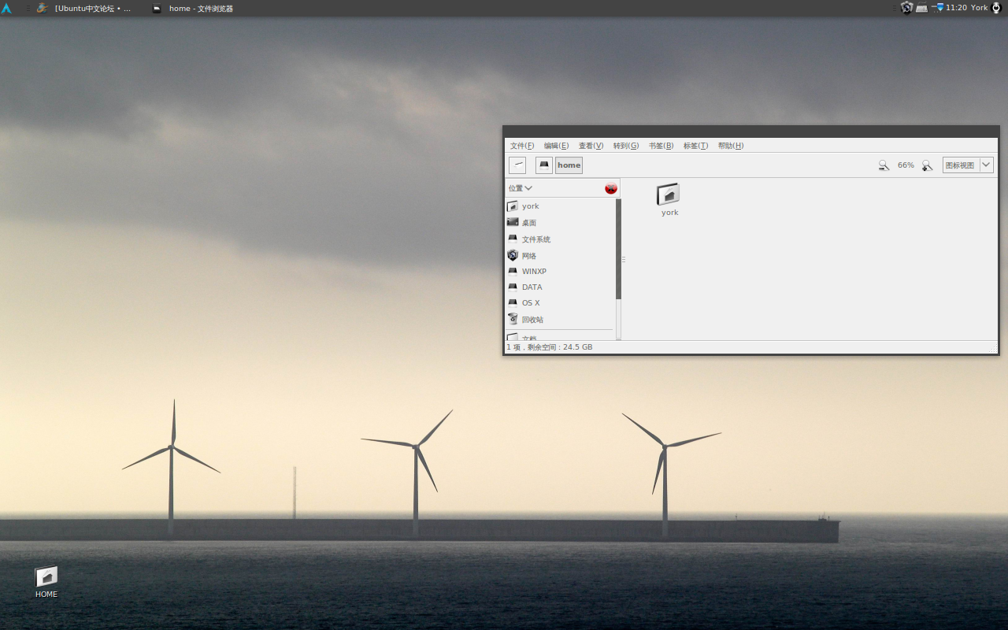The height and width of the screenshot is (630, 1008).
Task: Switch to the Ubuntu中文论坛 browser taskbar entry
Action: pos(84,8)
